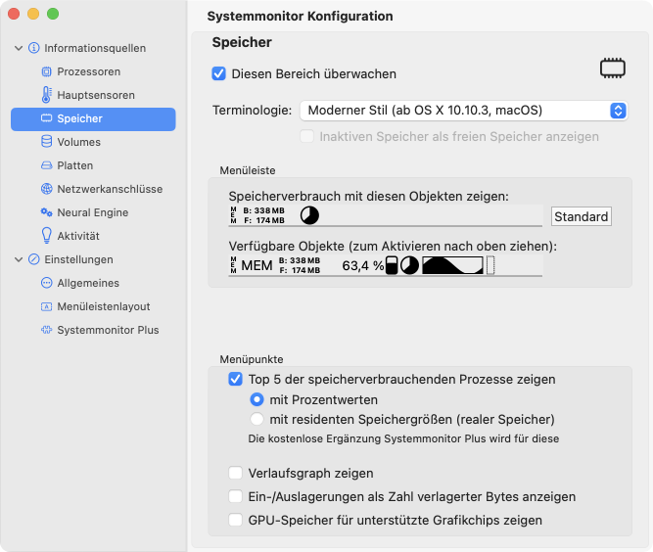Minimize the window with yellow button
Image resolution: width=653 pixels, height=552 pixels.
pyautogui.click(x=33, y=14)
